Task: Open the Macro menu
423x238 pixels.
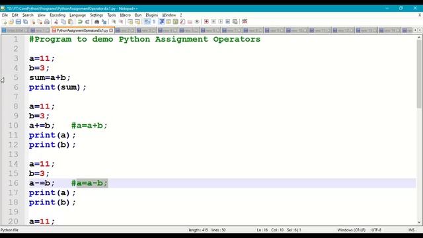Action: (125, 15)
